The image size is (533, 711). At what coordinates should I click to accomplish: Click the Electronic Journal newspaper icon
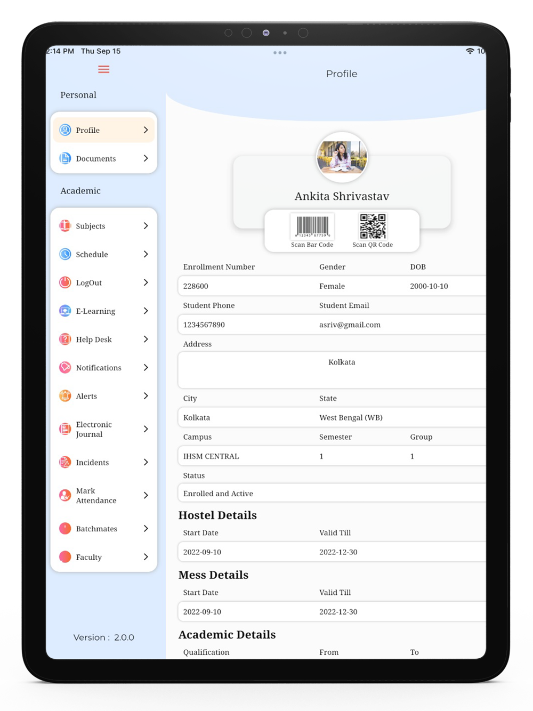pyautogui.click(x=65, y=429)
